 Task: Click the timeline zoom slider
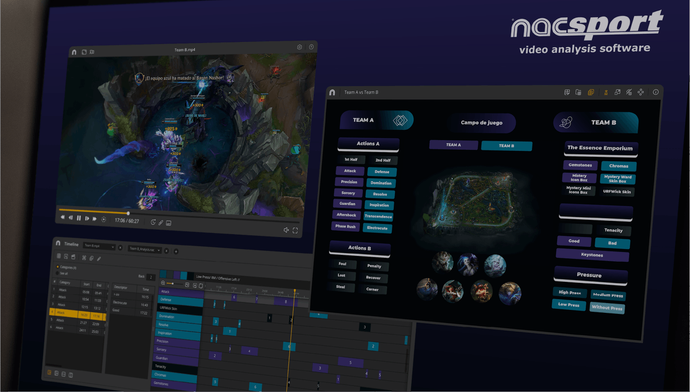click(x=174, y=284)
